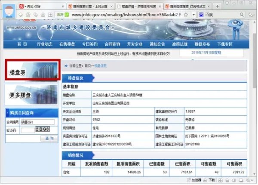Click the 楼盘表 banner image
The width and height of the screenshot is (258, 185).
pyautogui.click(x=33, y=70)
